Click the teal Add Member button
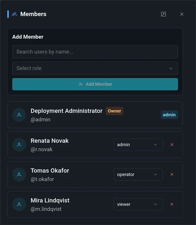The height and width of the screenshot is (225, 196). coord(95,84)
